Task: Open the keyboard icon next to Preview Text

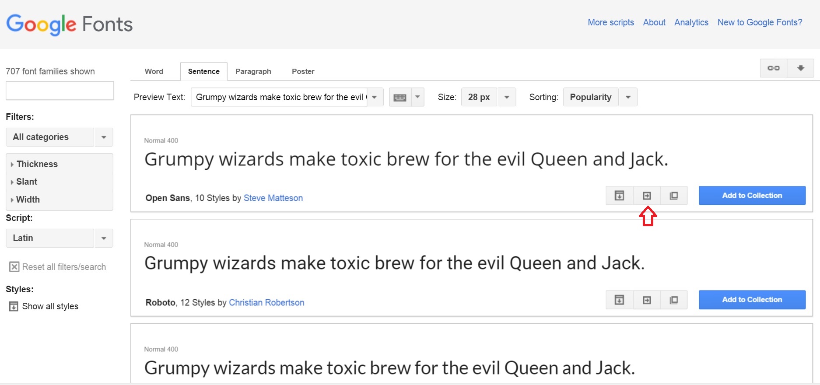Action: pyautogui.click(x=400, y=98)
